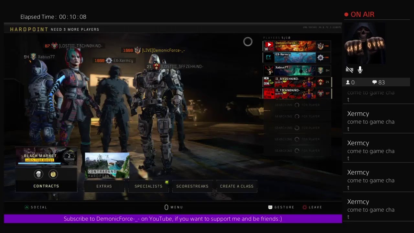Open the Contraband Hardpoint map thumbnail
This screenshot has height=233, width=414.
pyautogui.click(x=107, y=165)
